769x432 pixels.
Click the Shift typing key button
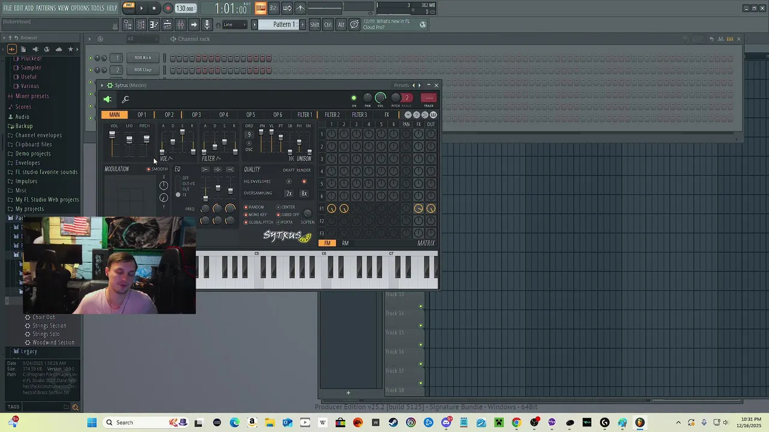click(x=315, y=25)
